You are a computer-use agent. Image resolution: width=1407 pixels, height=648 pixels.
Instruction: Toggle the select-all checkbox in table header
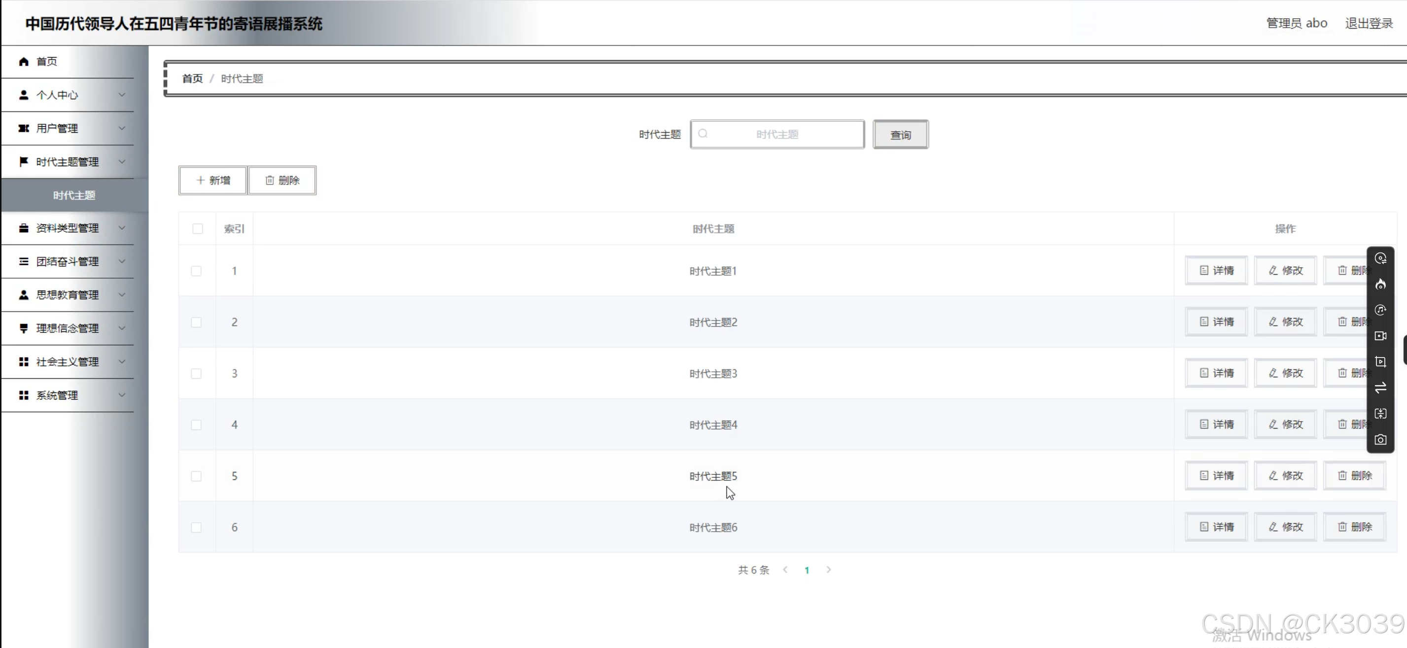(x=197, y=229)
